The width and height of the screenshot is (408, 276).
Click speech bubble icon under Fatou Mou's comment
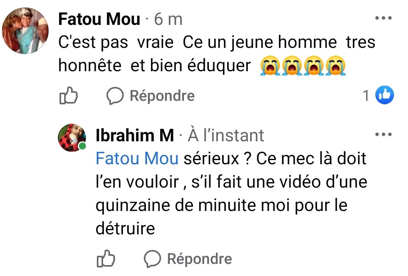point(115,96)
